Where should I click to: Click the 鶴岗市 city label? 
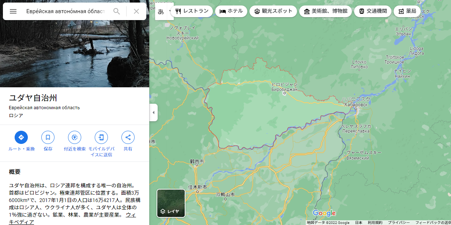click(x=197, y=161)
